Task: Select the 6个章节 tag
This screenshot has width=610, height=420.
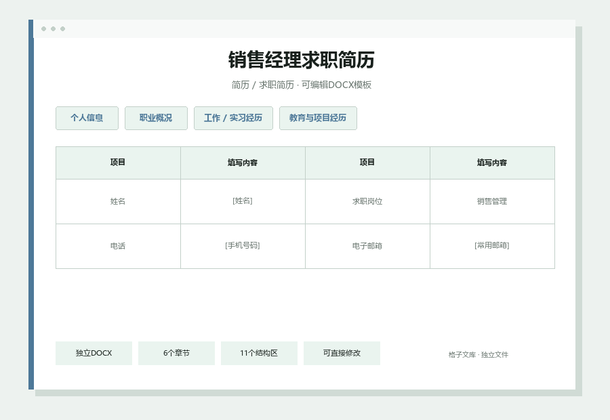Action: [x=176, y=353]
